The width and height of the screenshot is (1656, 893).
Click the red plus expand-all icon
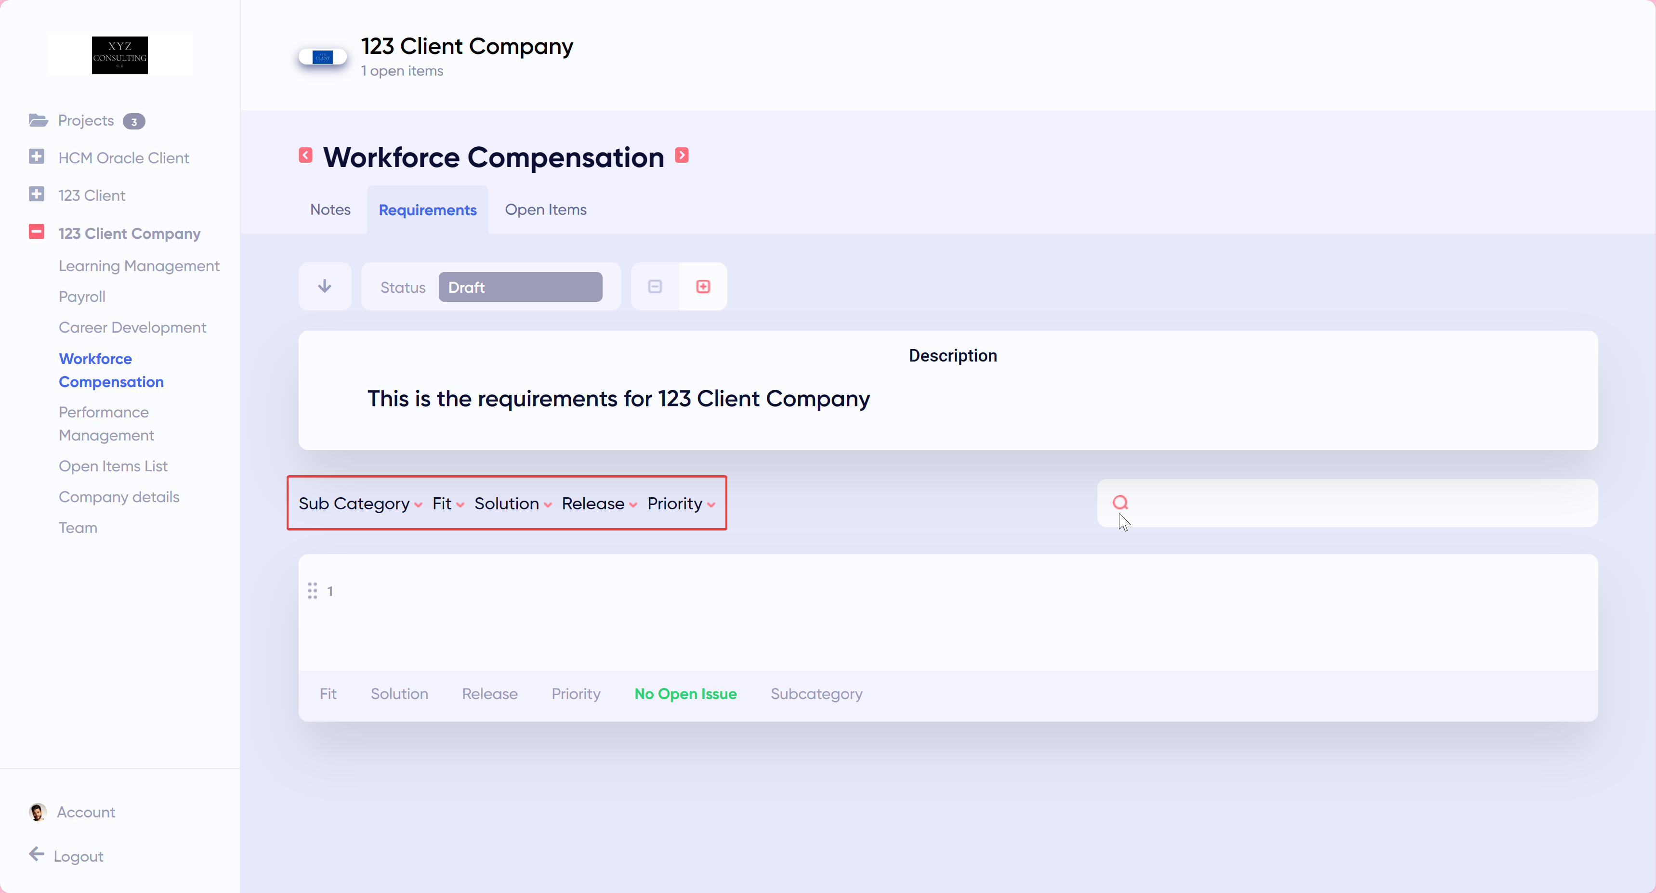[x=703, y=286]
